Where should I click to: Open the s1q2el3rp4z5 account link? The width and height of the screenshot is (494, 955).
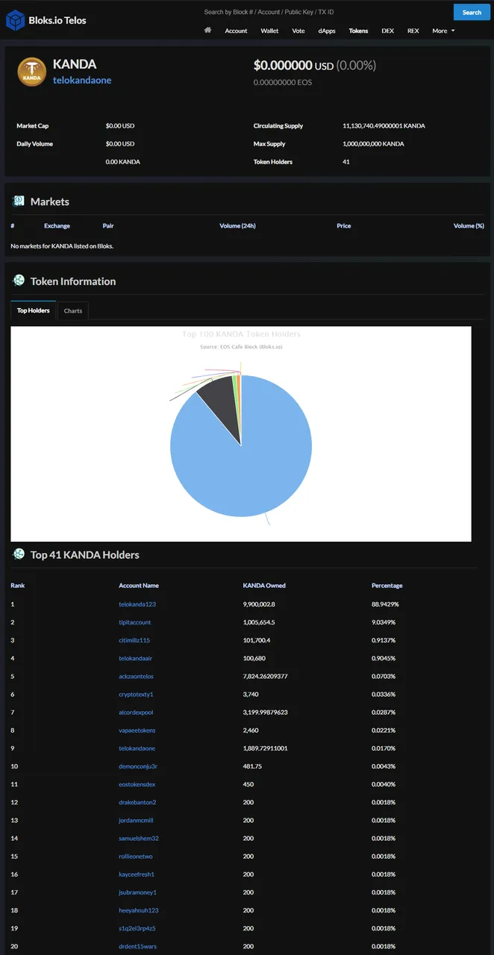(x=137, y=928)
